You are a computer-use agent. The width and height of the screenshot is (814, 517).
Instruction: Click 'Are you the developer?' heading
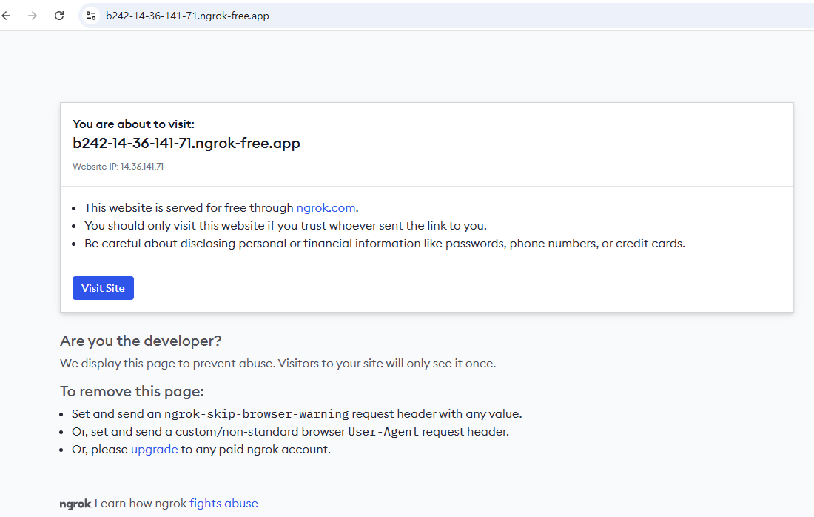tap(141, 341)
